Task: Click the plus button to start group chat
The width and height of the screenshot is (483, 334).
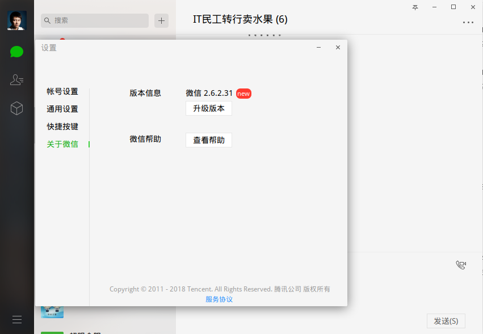Action: (x=161, y=20)
